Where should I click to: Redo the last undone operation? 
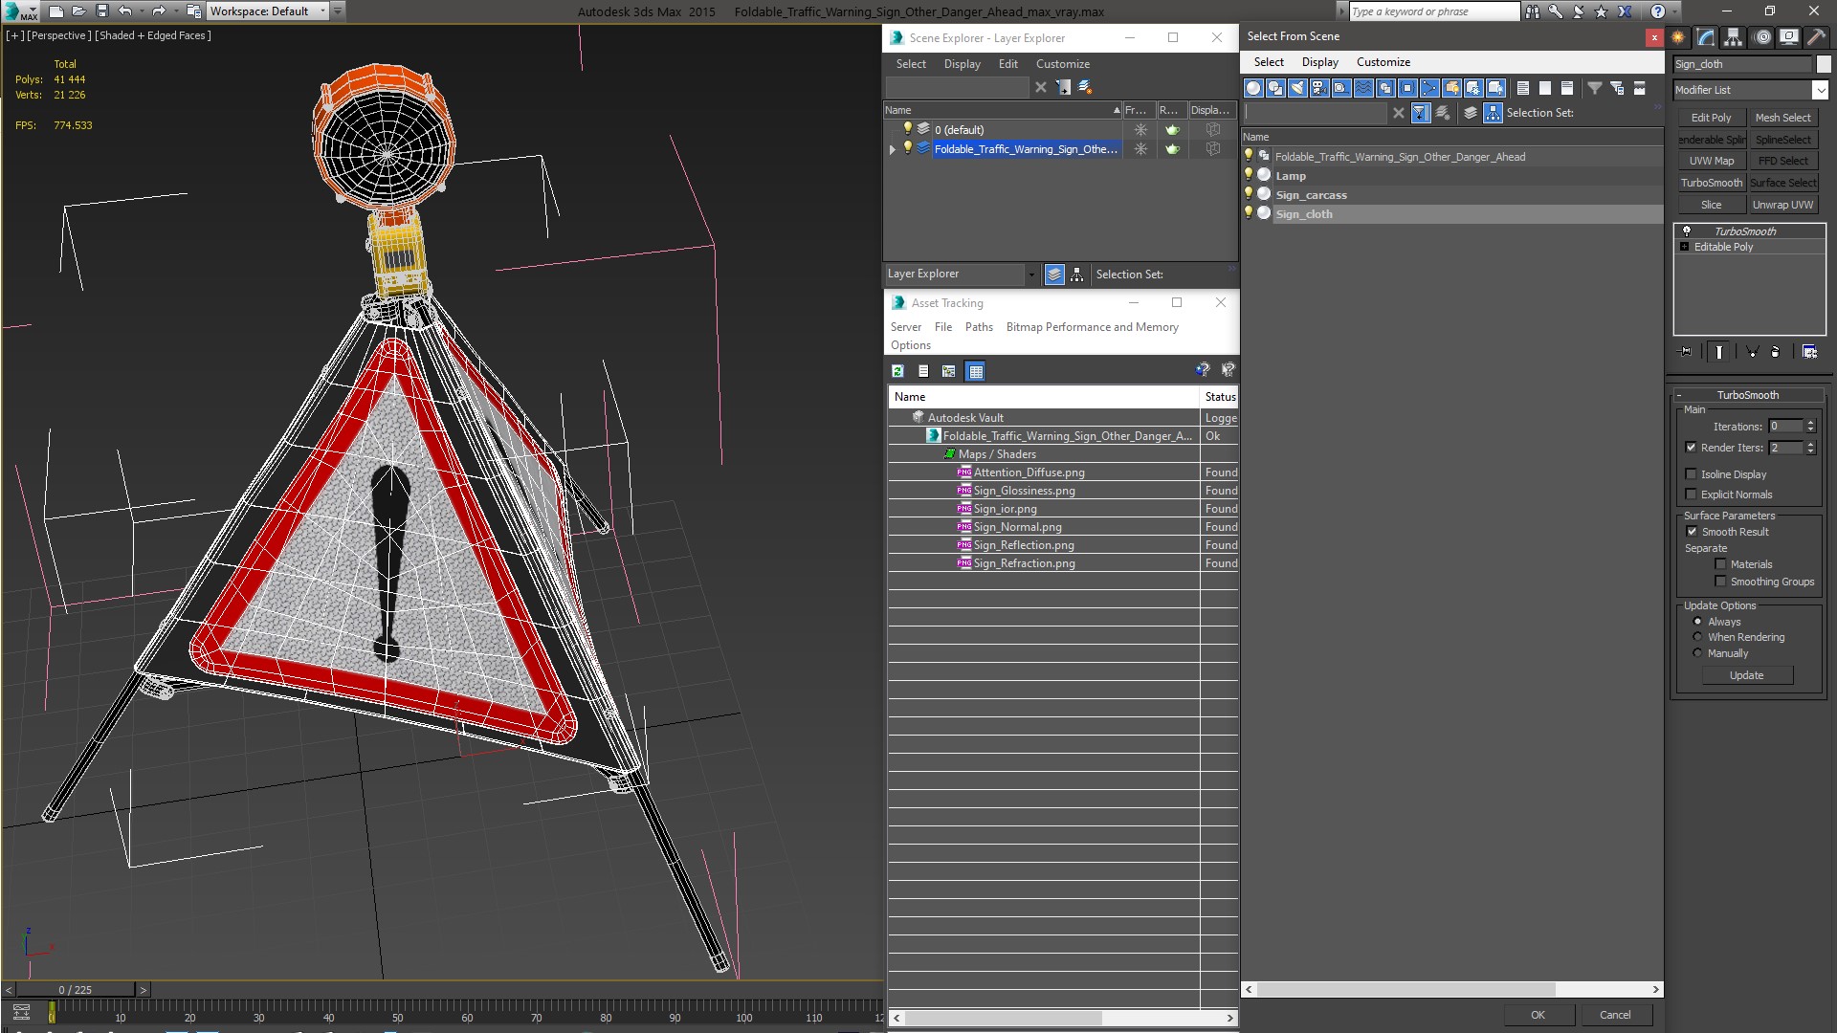(x=159, y=11)
